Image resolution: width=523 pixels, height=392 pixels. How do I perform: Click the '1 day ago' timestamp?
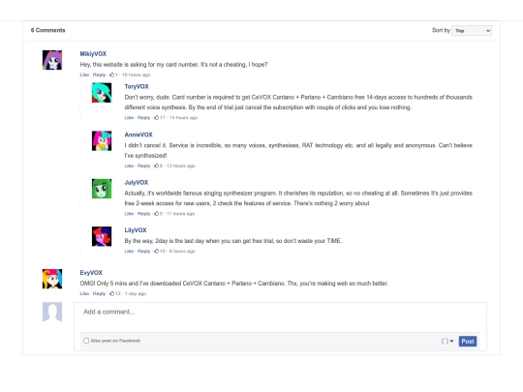[136, 293]
